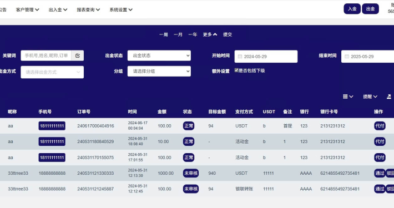The width and height of the screenshot is (394, 208).
Task: Sort by the 时间 column header
Action: pos(132,111)
